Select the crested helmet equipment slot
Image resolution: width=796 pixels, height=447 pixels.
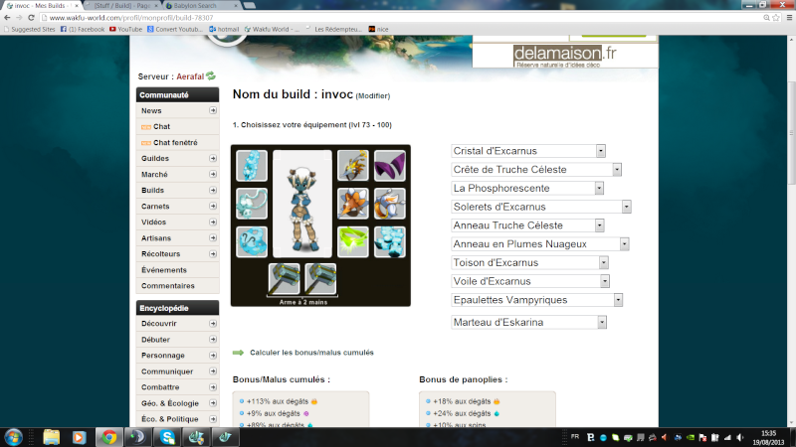pyautogui.click(x=353, y=165)
